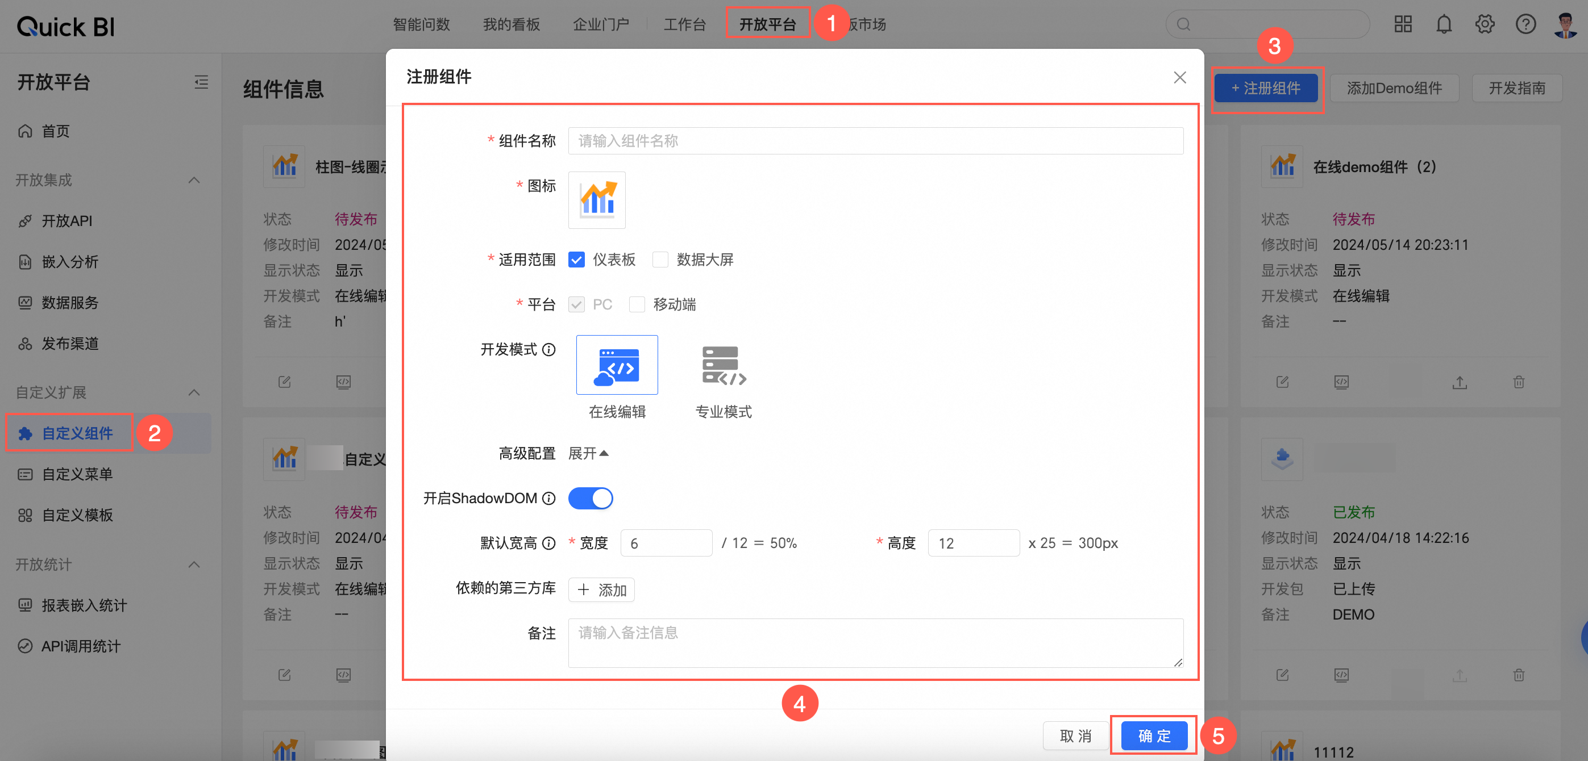The height and width of the screenshot is (761, 1588).
Task: Open the 工作台 tab
Action: [685, 24]
